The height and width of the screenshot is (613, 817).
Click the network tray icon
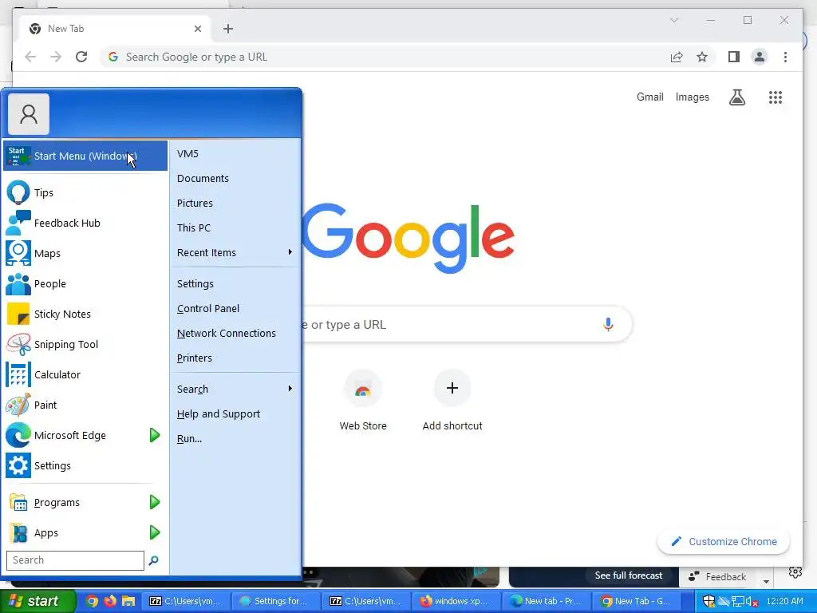pyautogui.click(x=737, y=601)
